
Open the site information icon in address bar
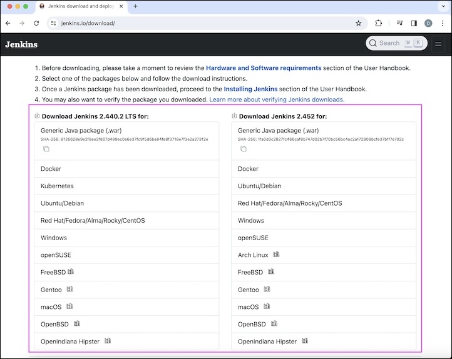[x=53, y=23]
